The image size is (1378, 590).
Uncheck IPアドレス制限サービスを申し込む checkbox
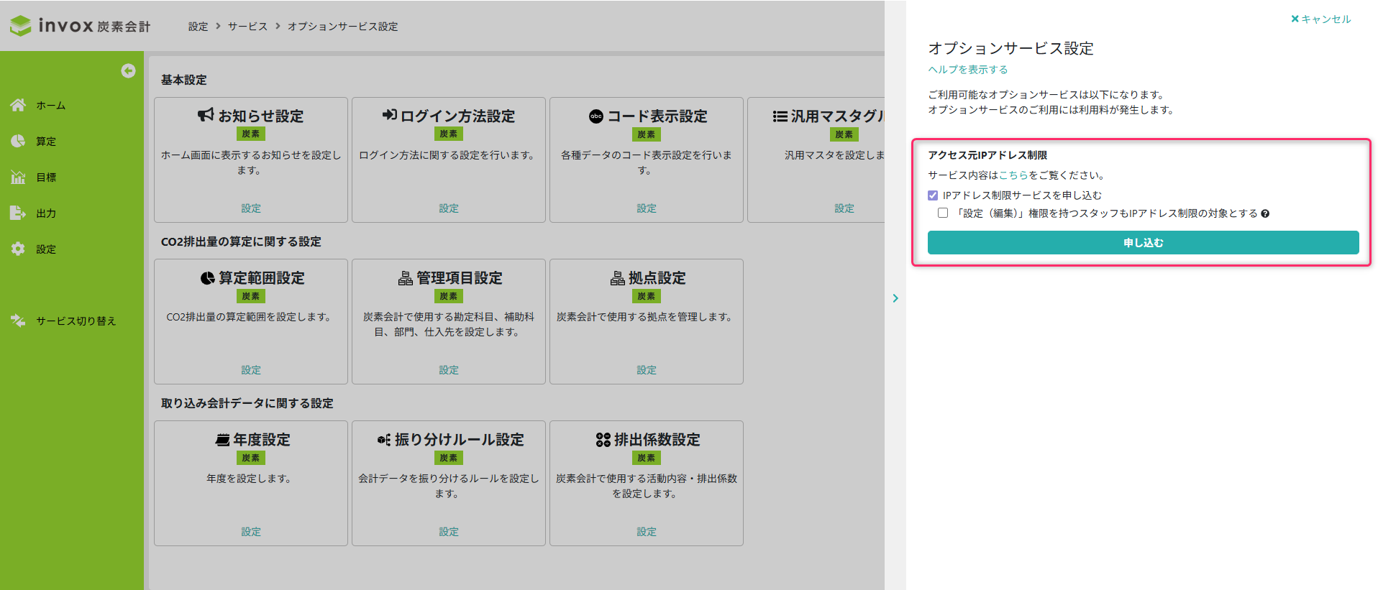coord(933,195)
